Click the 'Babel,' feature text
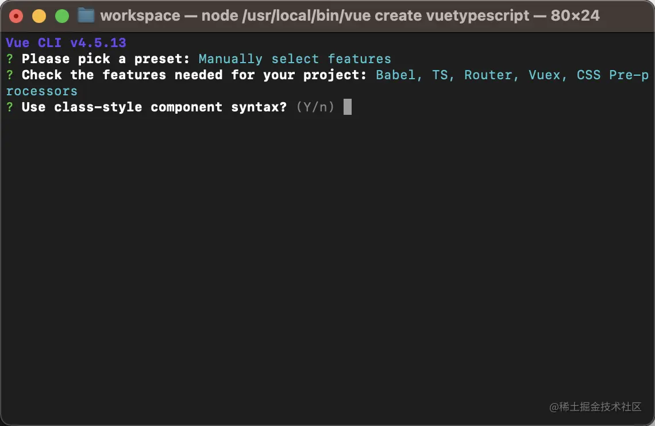655x426 pixels. pyautogui.click(x=399, y=75)
